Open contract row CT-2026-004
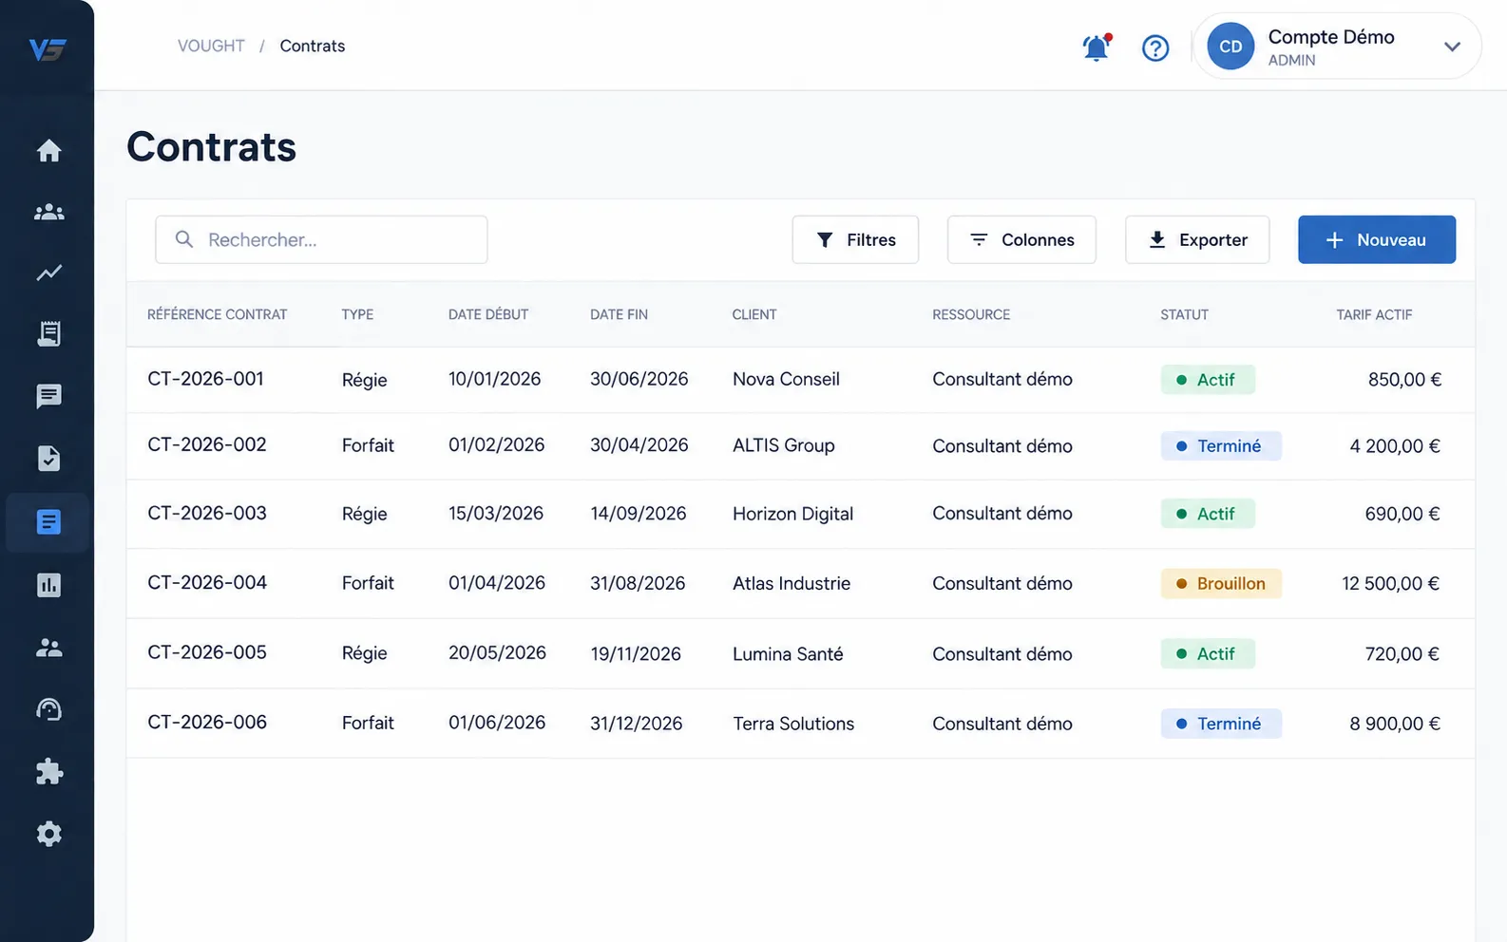The width and height of the screenshot is (1507, 942). pos(800,583)
